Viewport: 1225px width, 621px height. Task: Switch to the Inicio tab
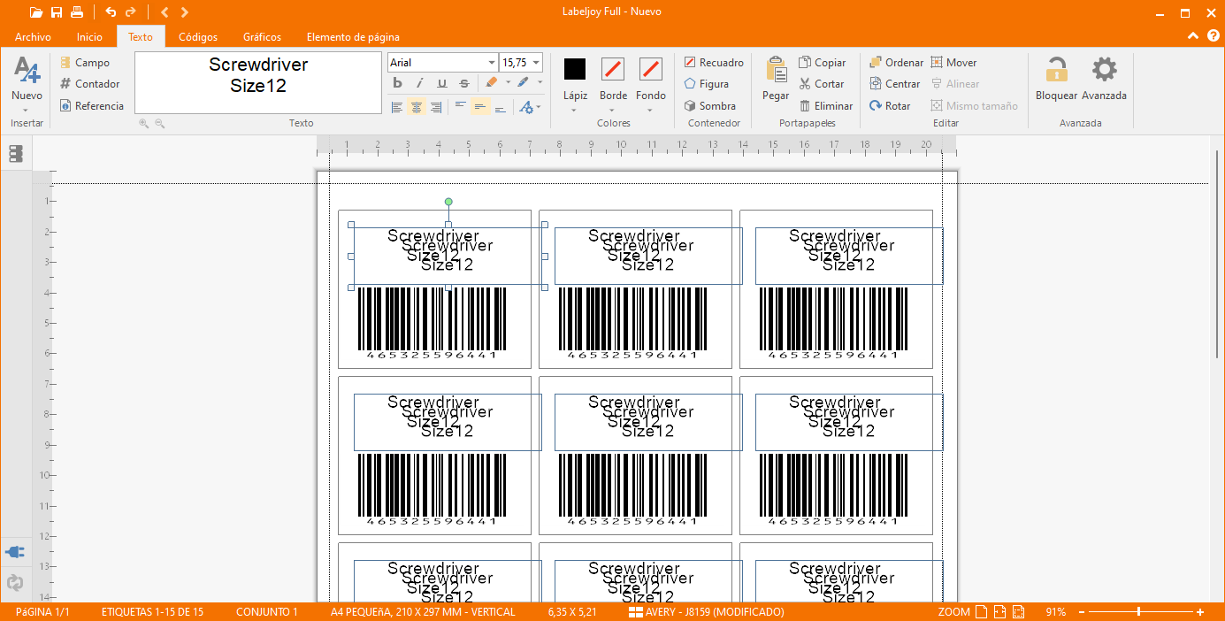pos(89,37)
